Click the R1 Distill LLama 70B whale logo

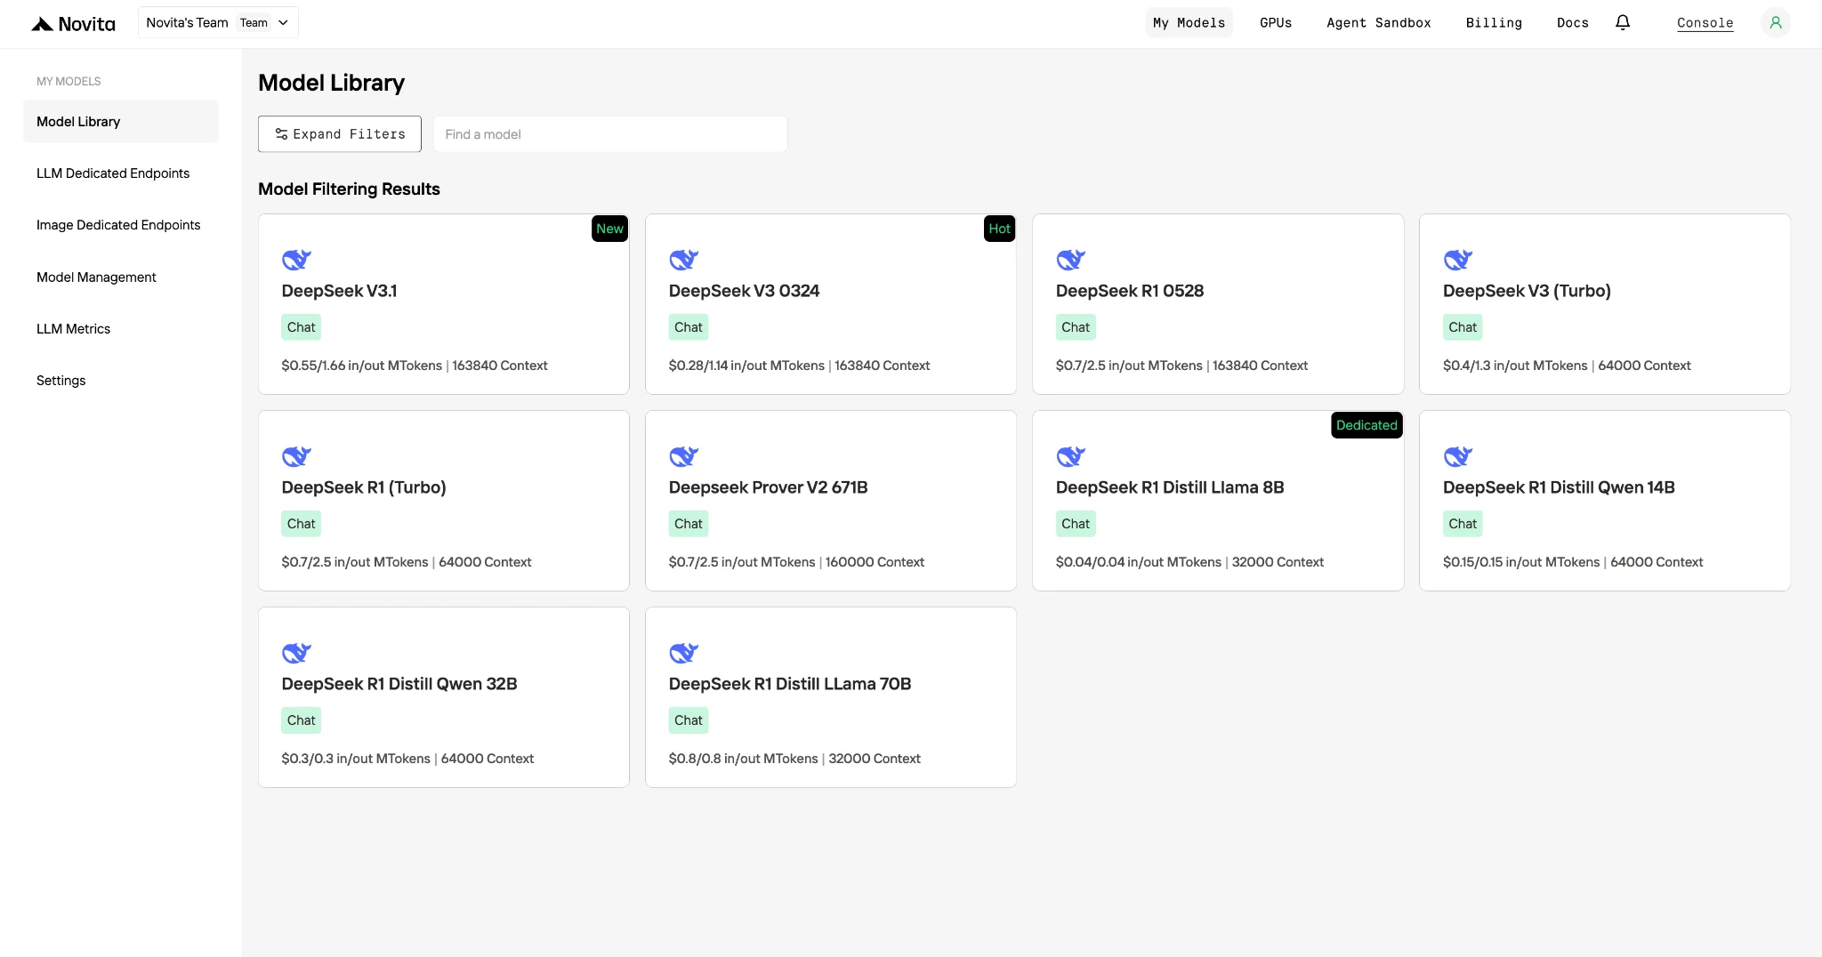coord(683,652)
